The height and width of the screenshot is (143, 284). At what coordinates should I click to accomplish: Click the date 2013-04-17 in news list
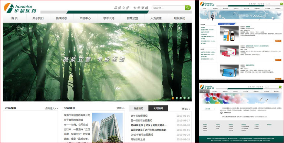click(x=183, y=120)
